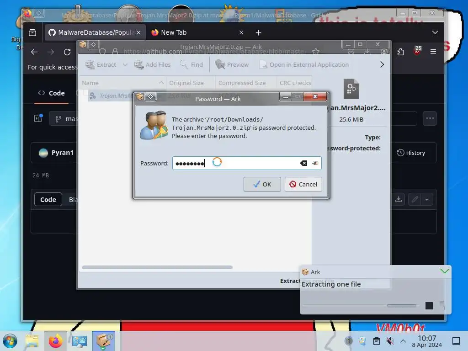The width and height of the screenshot is (468, 351).
Task: Open Firefox View icon
Action: pos(32,32)
